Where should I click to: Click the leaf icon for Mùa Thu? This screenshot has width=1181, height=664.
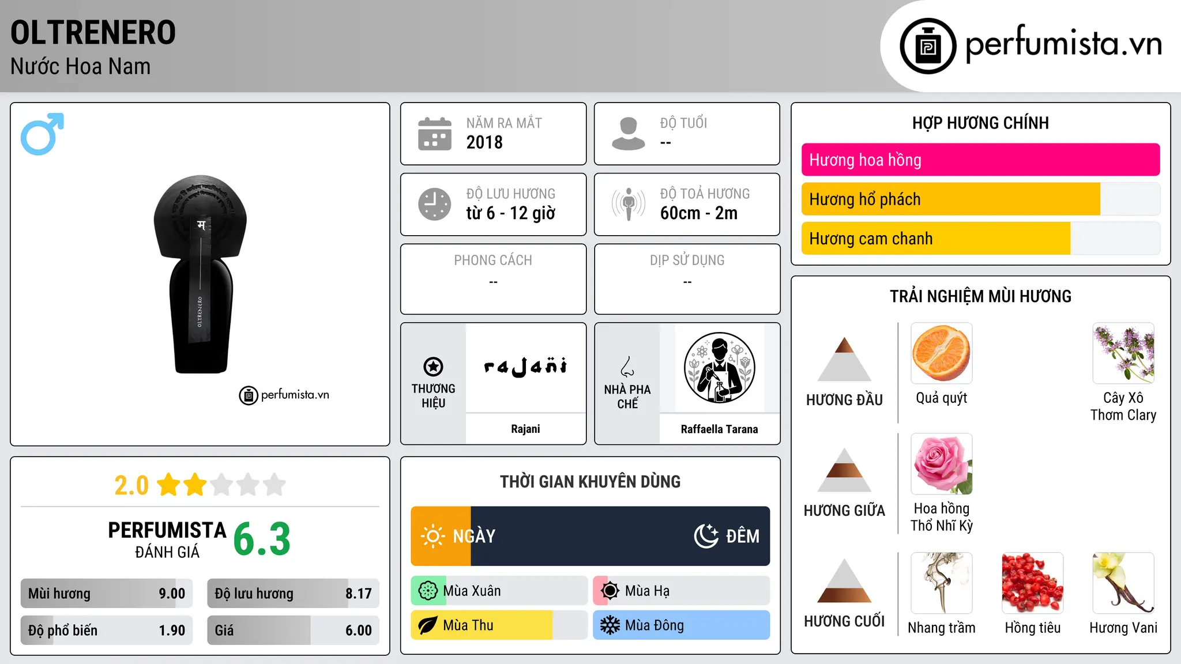pyautogui.click(x=428, y=625)
